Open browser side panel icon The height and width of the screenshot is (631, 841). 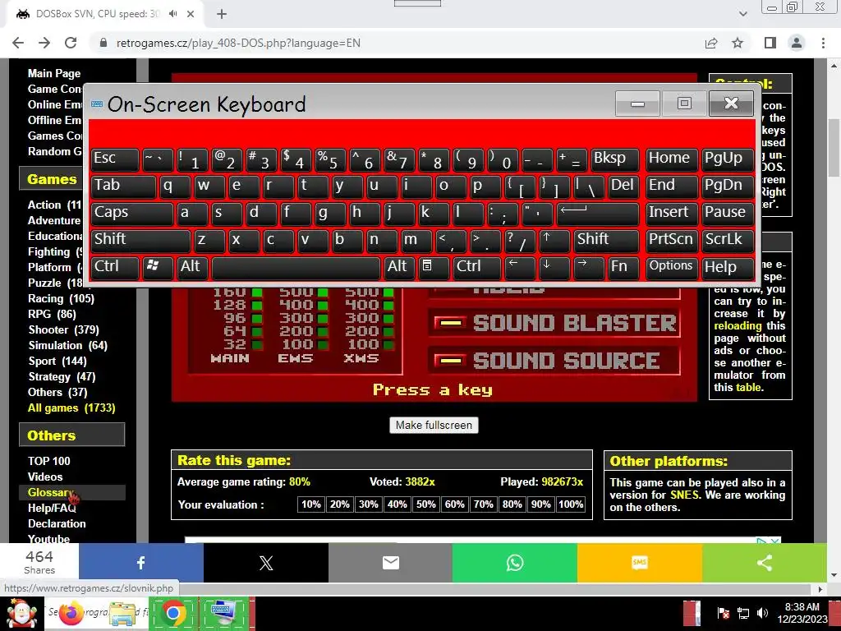click(x=770, y=43)
